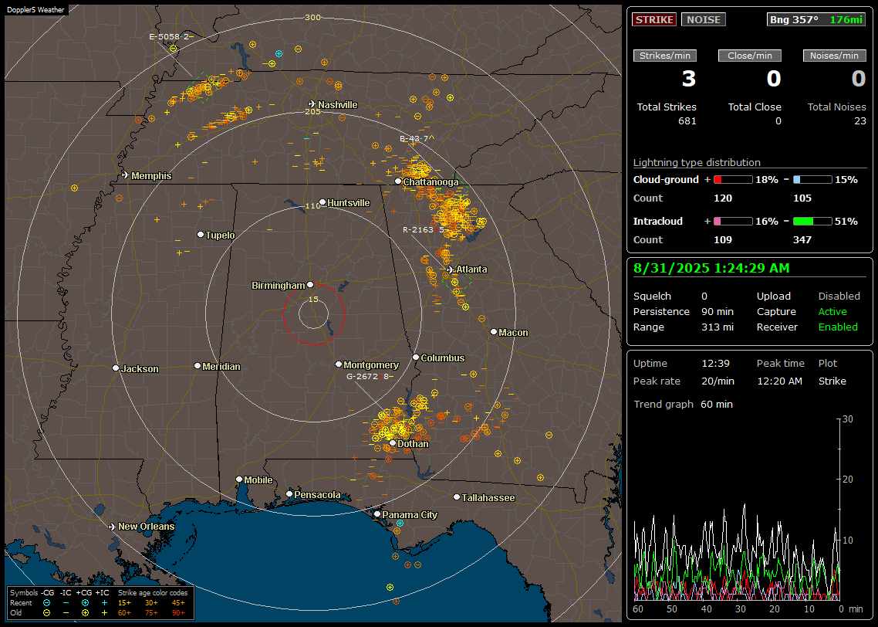Click the Upload status Disabled
This screenshot has width=878, height=627.
(x=839, y=297)
